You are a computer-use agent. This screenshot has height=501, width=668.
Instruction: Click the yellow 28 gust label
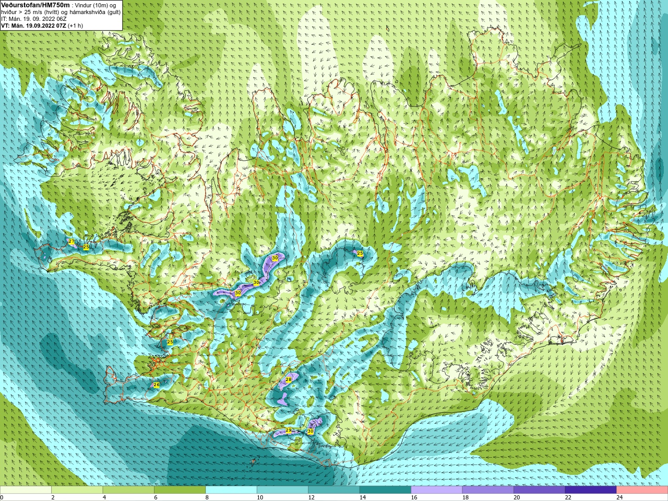point(289,379)
